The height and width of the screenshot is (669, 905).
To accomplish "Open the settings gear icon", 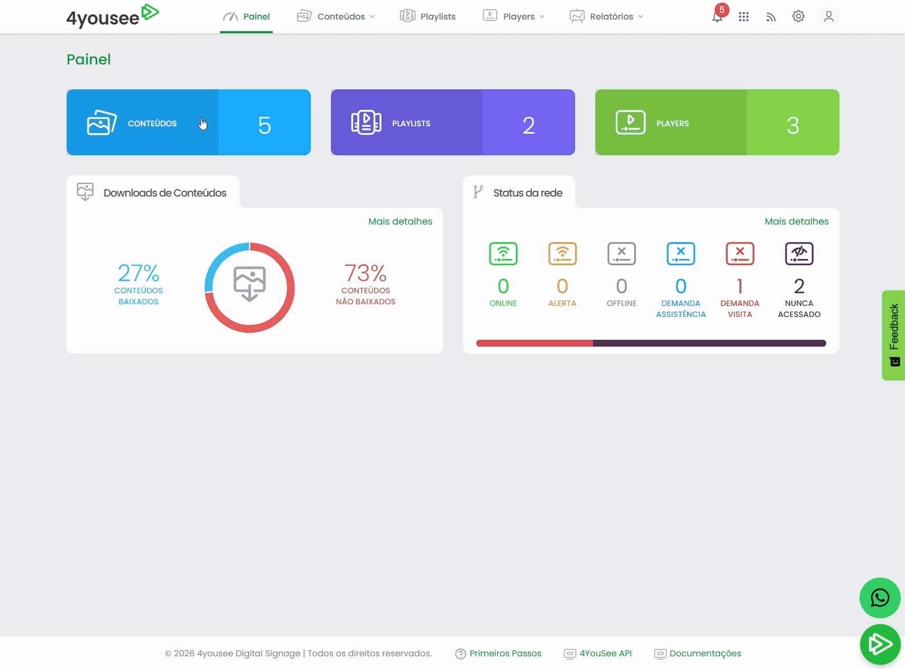I will pos(798,16).
